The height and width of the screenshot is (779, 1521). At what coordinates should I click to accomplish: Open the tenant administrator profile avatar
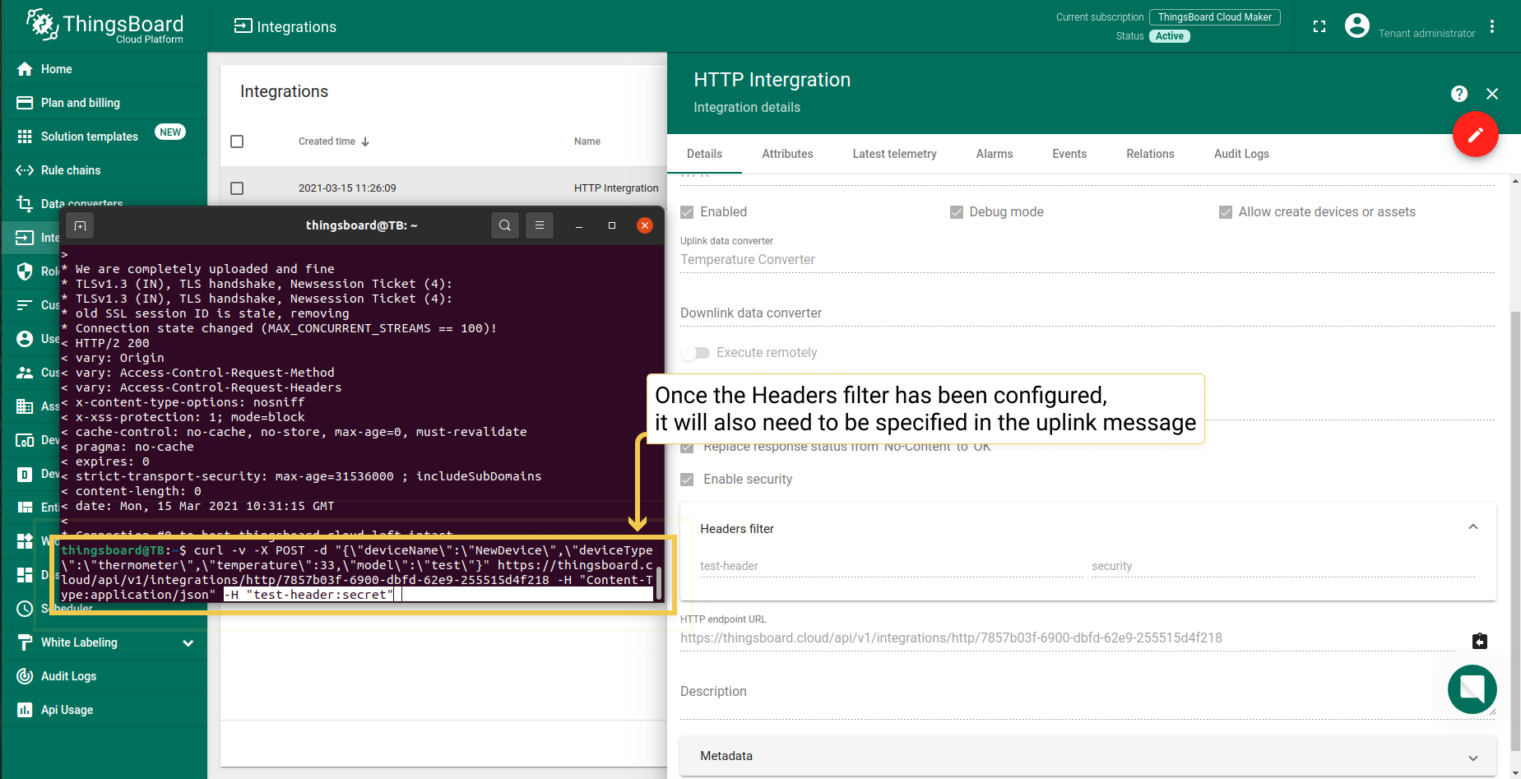(1357, 26)
